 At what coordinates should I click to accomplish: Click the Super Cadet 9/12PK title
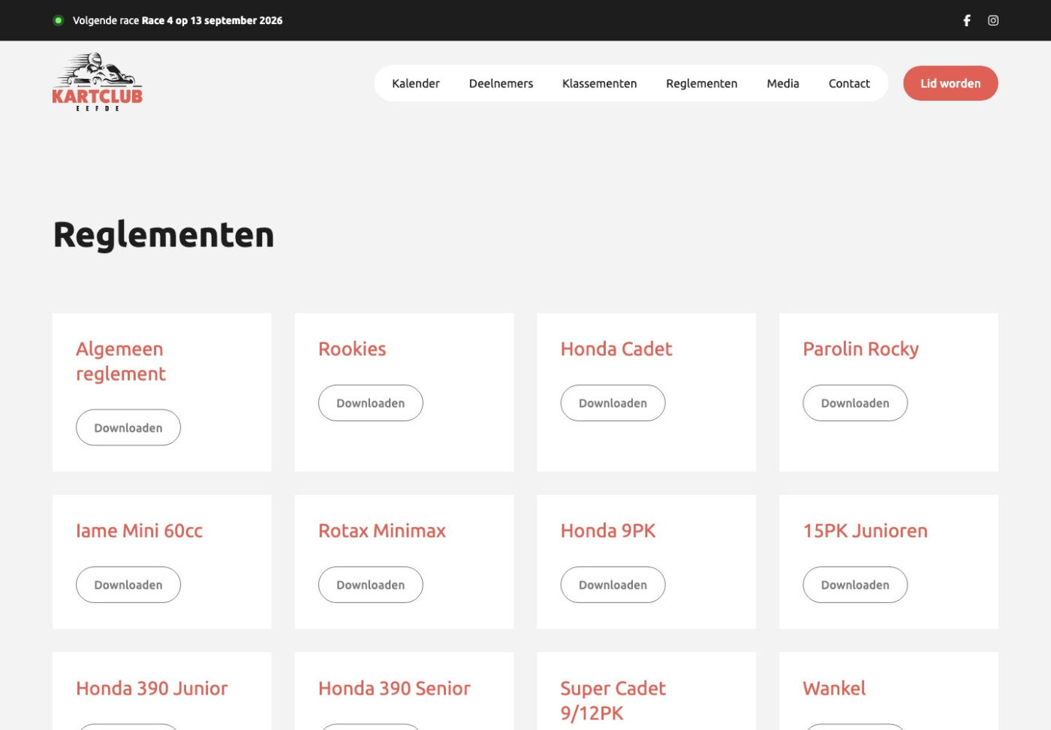tap(613, 701)
